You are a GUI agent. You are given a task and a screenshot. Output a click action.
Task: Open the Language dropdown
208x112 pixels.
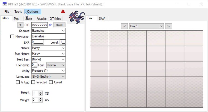coord(48,76)
